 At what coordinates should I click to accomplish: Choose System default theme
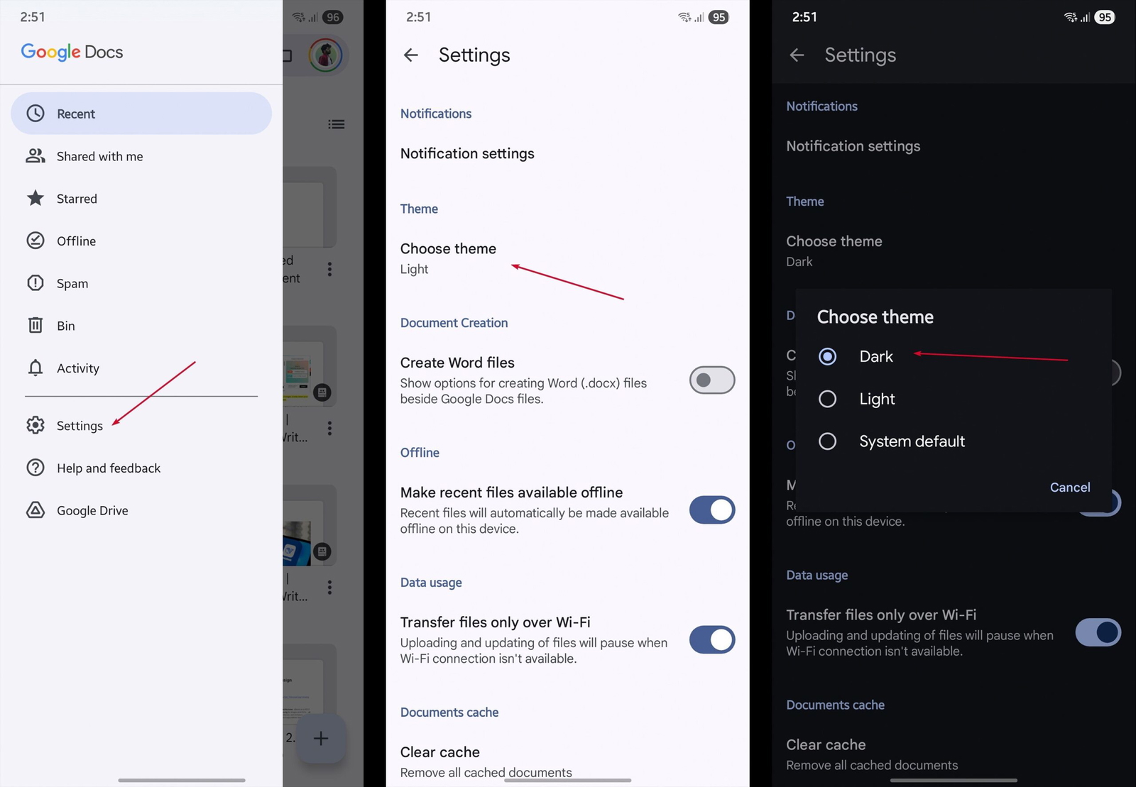pyautogui.click(x=827, y=441)
